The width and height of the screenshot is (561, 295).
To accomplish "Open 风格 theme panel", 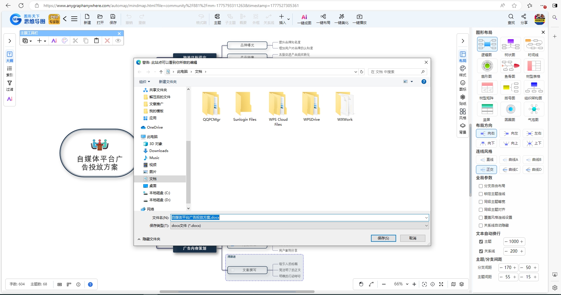I will pos(463,114).
